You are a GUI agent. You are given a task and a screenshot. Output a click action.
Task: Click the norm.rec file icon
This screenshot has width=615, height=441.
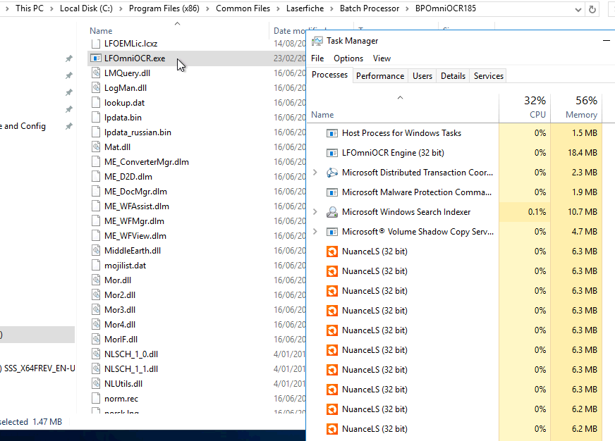(x=96, y=399)
